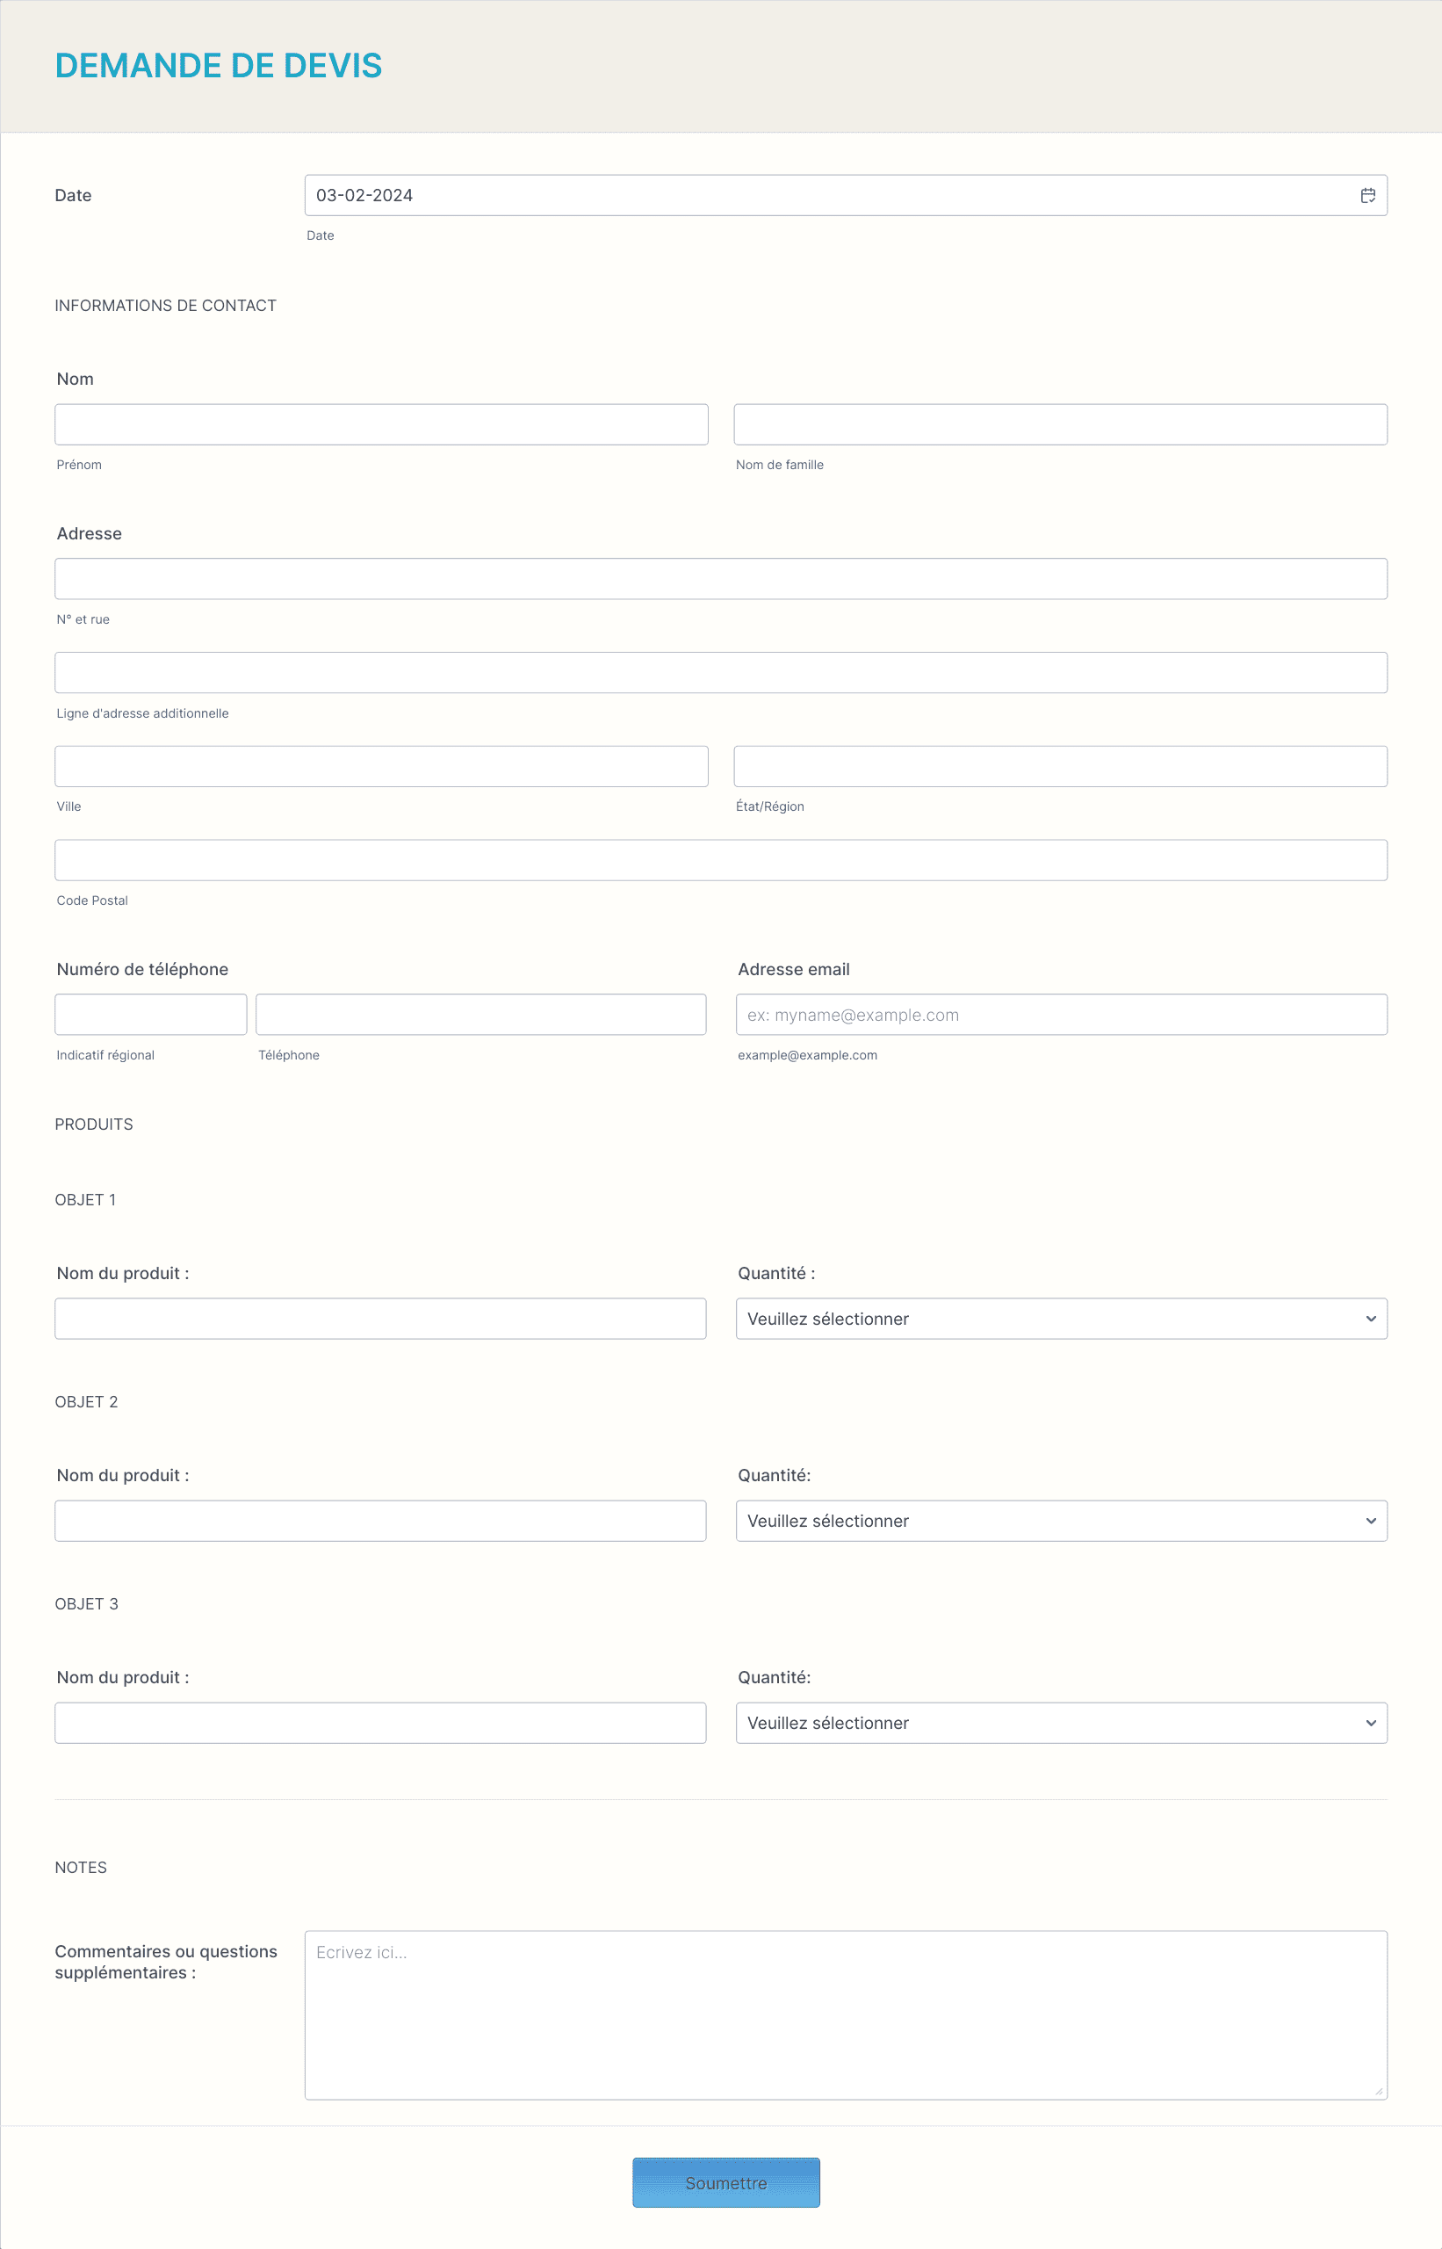Open the Objet 3 Quantité selector
This screenshot has width=1442, height=2249.
(x=1061, y=1723)
